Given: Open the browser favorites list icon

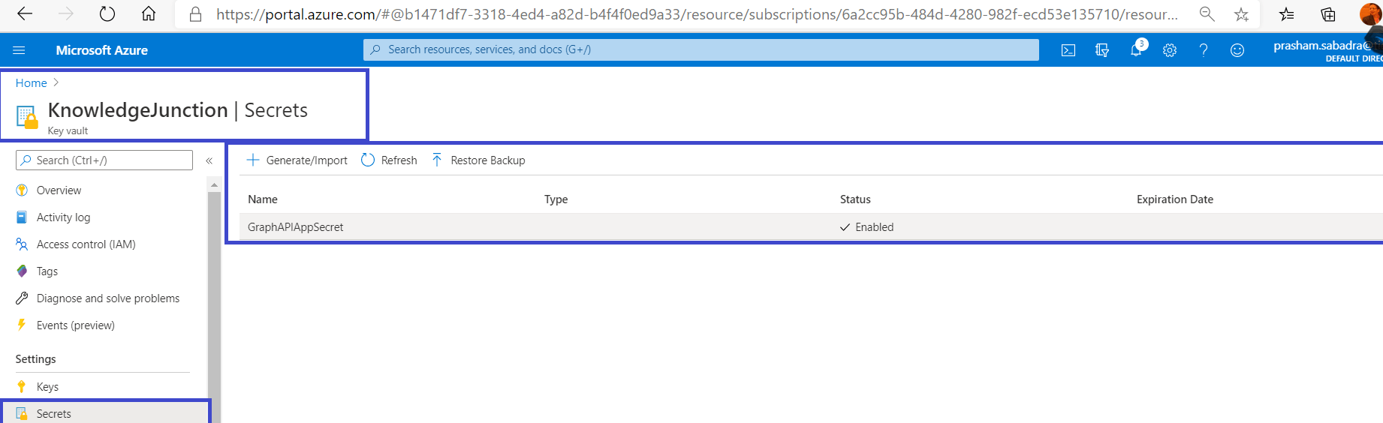Looking at the screenshot, I should 1287,13.
